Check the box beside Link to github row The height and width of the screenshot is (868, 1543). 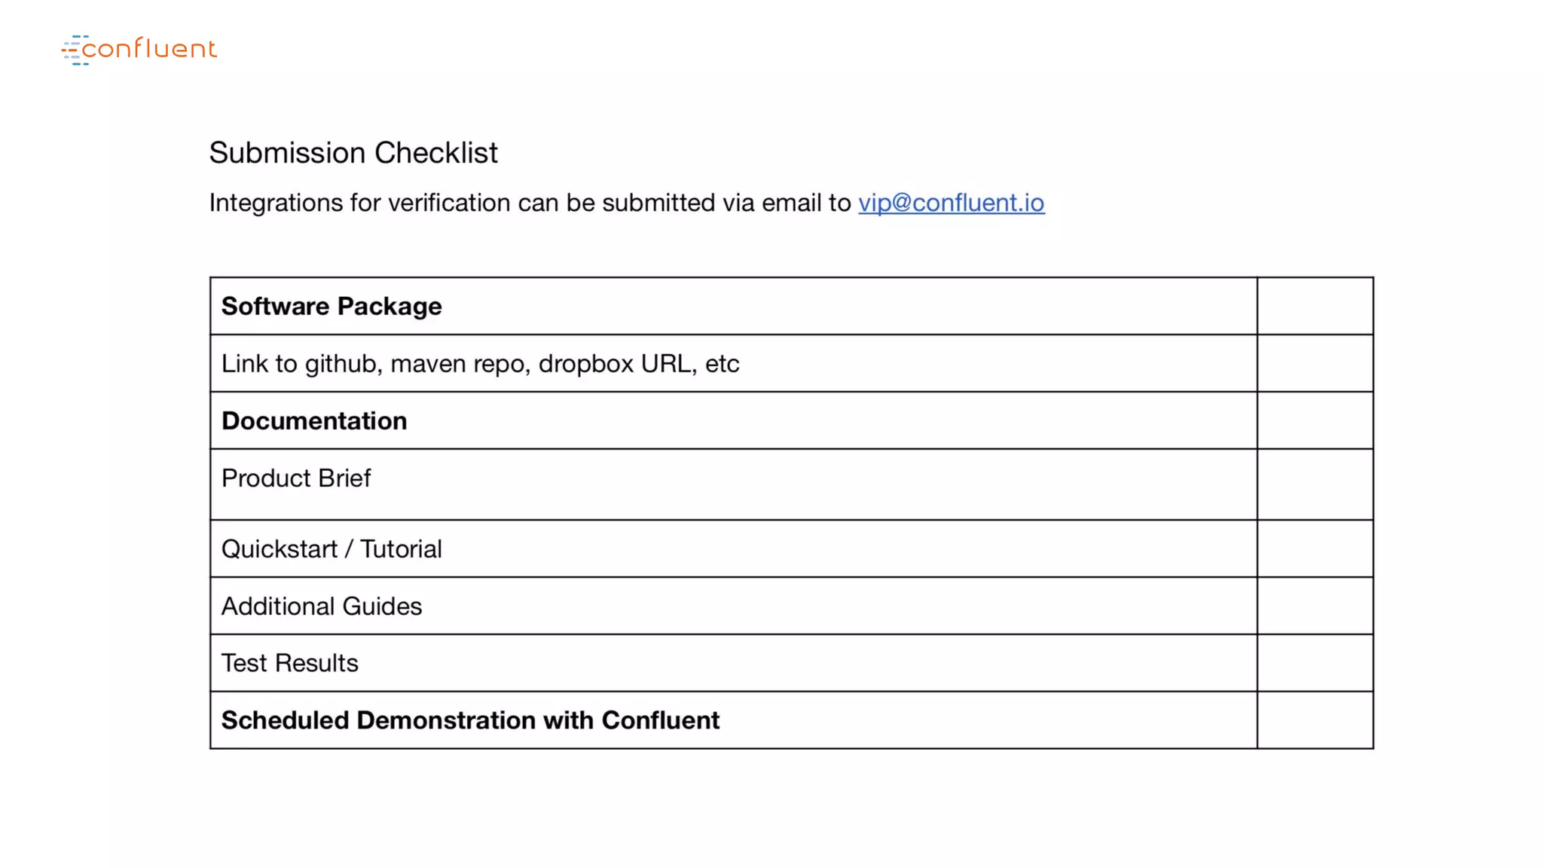[1315, 364]
